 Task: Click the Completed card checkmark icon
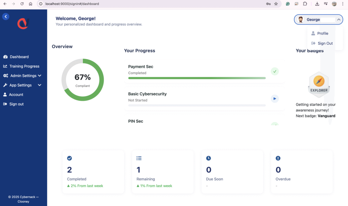[69, 158]
